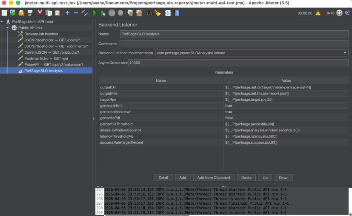Select PokeAPI GET /api/v2/pokemon/1 sampler
This screenshot has width=352, height=216.
[54, 64]
